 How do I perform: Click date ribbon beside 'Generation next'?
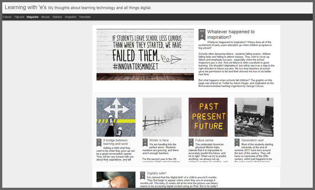coord(237,143)
